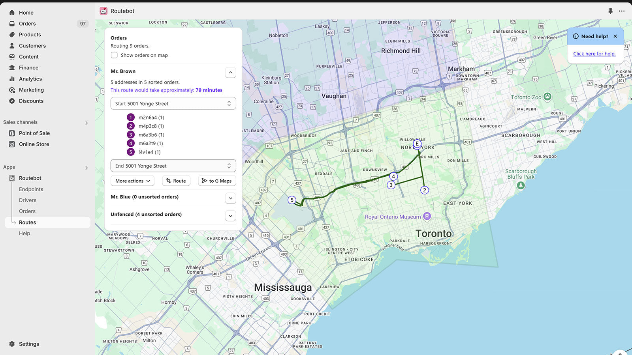Click the Orders inbox icon
Image resolution: width=632 pixels, height=355 pixels.
[12, 24]
